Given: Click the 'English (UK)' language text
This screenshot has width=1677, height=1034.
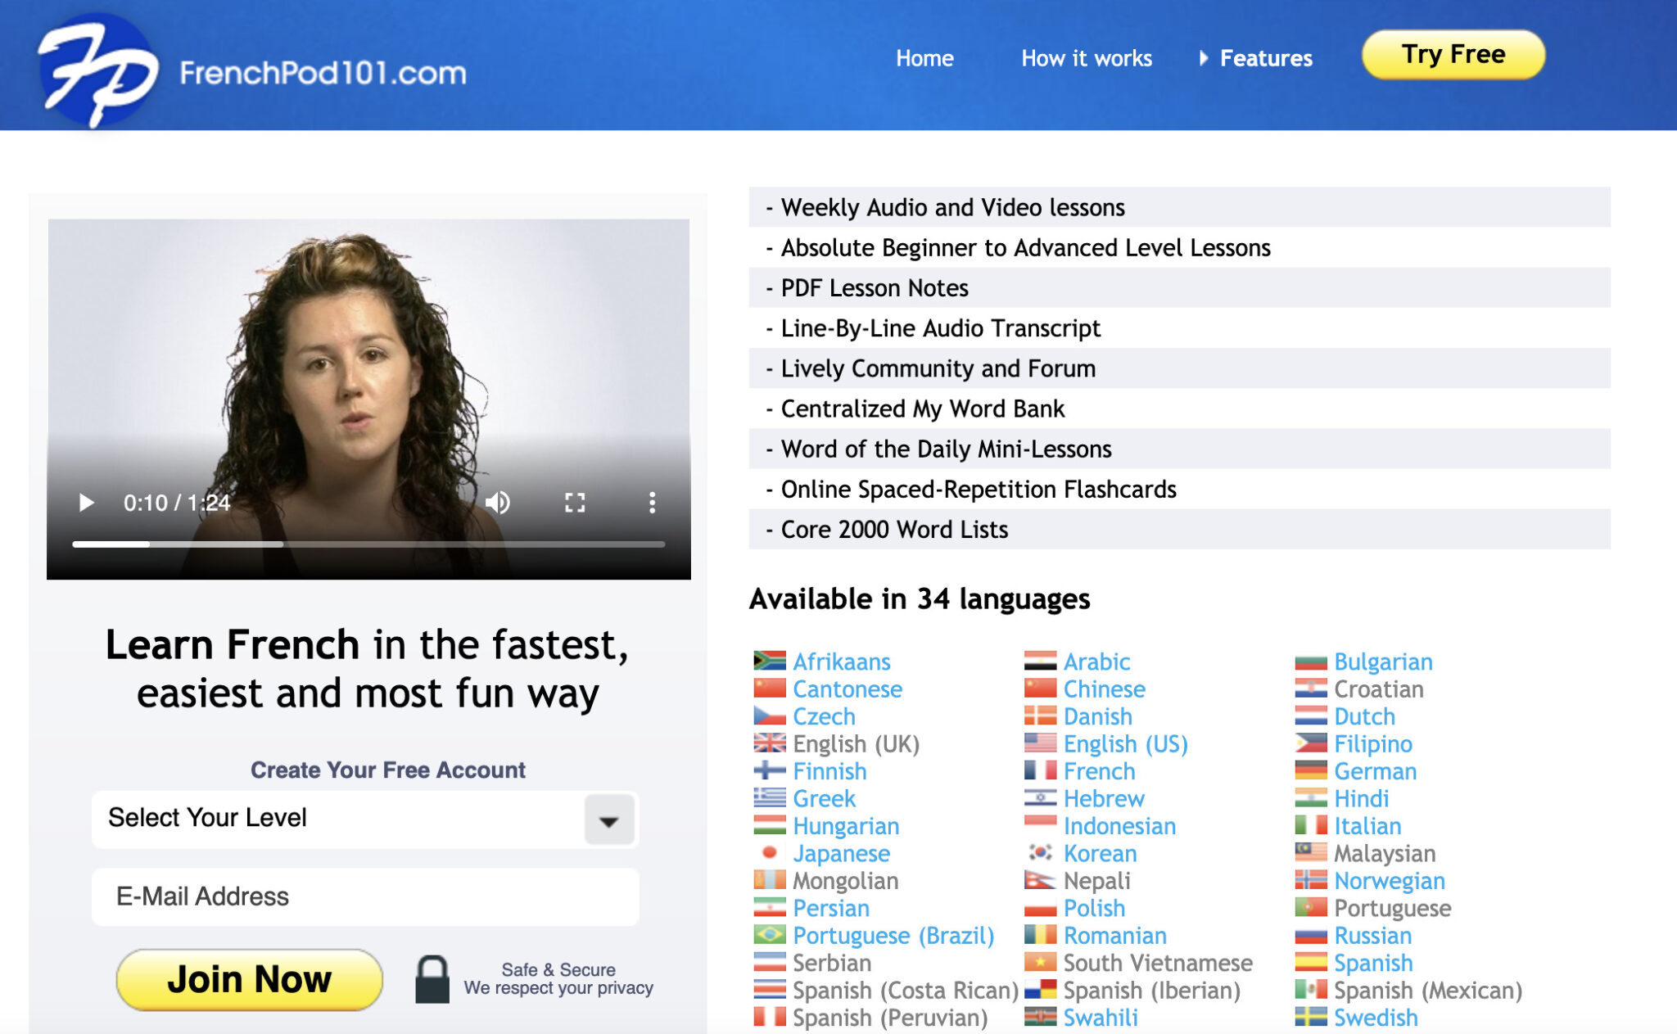Looking at the screenshot, I should [x=856, y=744].
